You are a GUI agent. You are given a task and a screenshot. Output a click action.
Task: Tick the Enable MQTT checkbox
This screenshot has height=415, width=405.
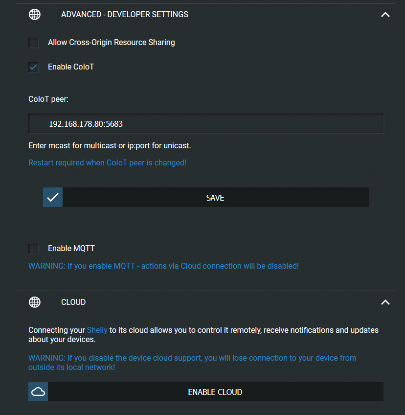pos(34,249)
